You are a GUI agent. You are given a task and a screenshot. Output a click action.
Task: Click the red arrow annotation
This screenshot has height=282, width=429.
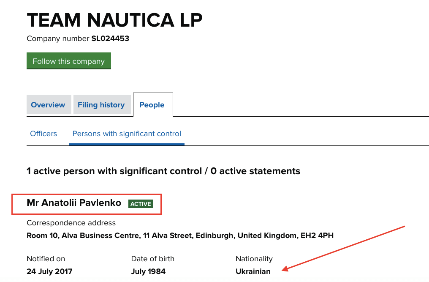coord(344,248)
